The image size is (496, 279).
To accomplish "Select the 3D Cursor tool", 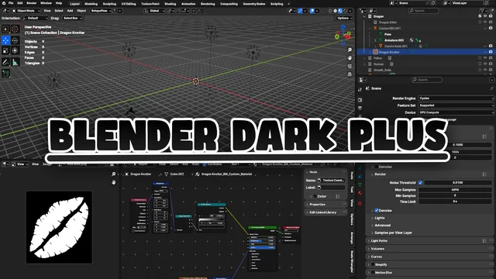I will [15, 29].
